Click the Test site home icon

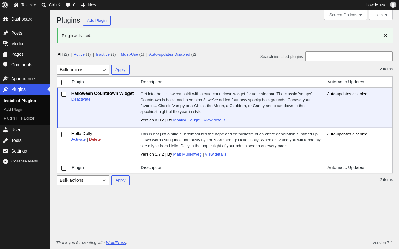point(16,5)
